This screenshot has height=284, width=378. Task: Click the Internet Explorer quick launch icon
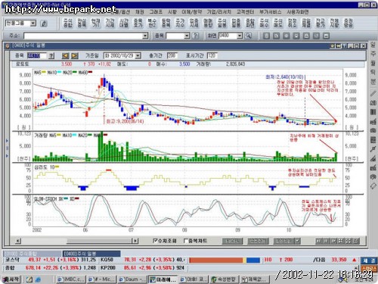(x=38, y=279)
